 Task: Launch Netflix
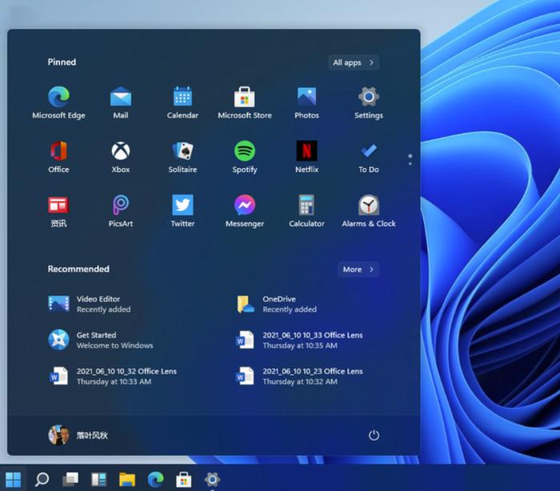306,157
